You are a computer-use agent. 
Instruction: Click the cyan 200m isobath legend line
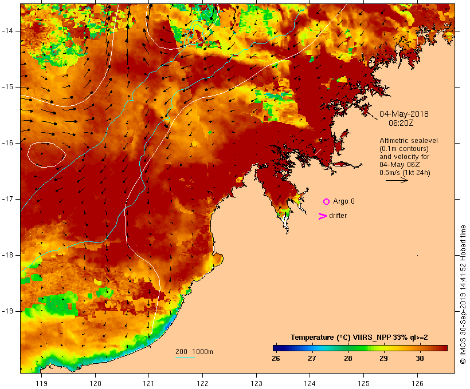185,357
